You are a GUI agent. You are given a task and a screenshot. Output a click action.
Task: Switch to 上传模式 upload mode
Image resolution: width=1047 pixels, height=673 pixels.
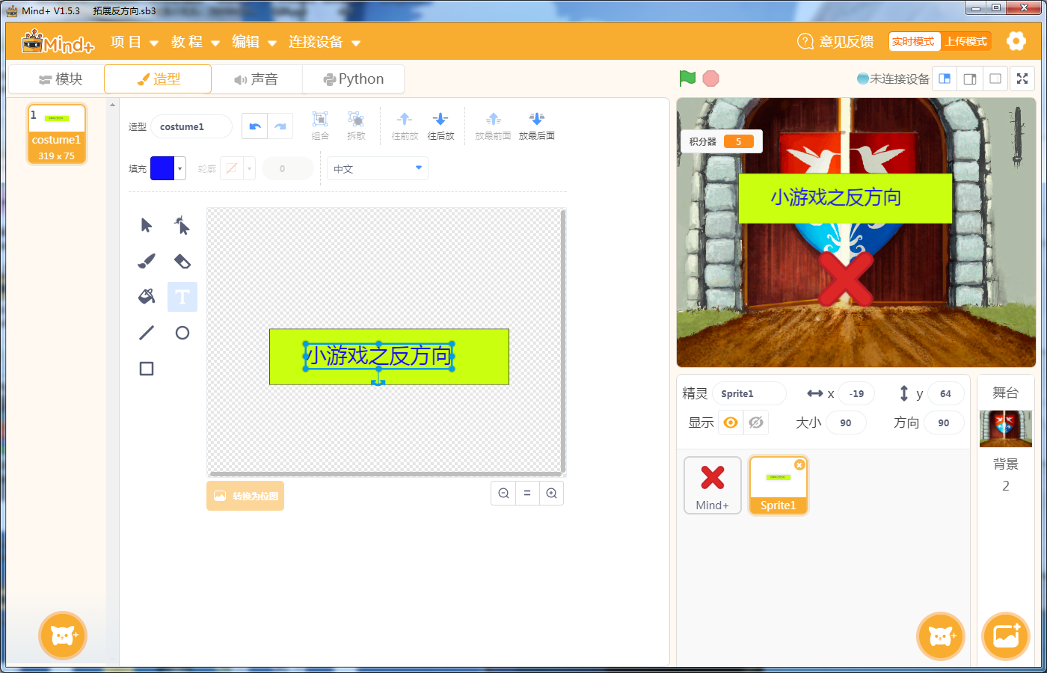[x=965, y=41]
